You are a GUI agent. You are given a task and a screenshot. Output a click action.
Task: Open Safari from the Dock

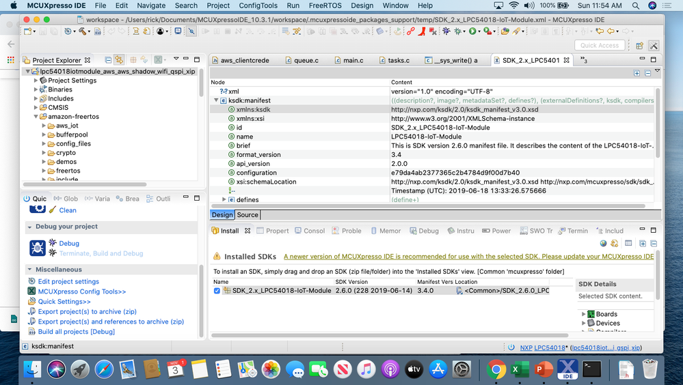click(x=104, y=370)
